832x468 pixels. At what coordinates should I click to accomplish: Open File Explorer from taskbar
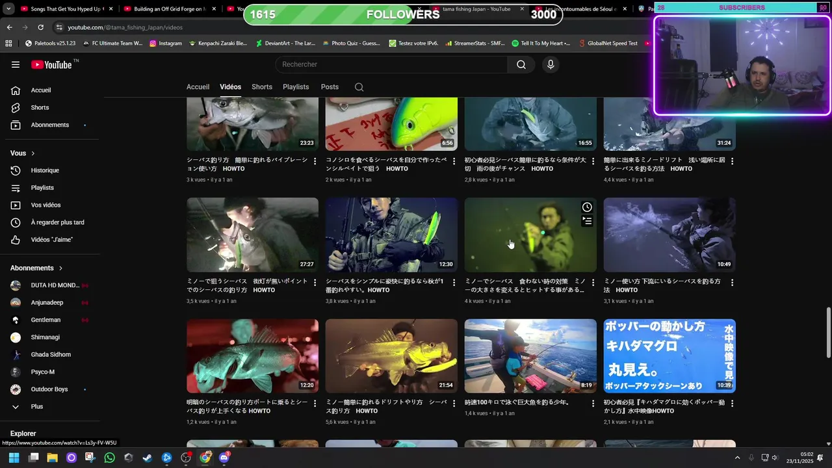pos(52,458)
